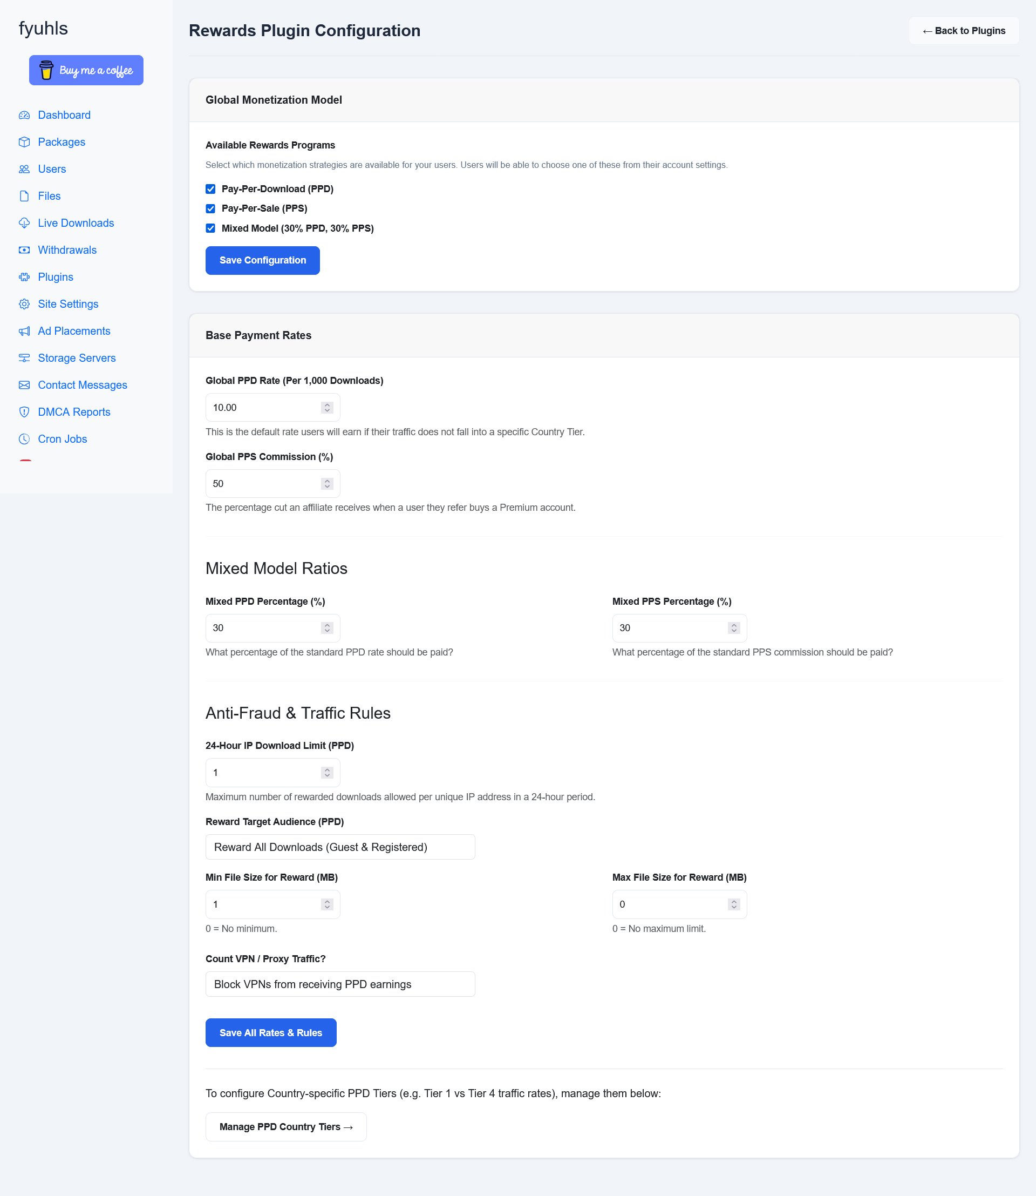Open Count VPN / Proxy Traffic dropdown
This screenshot has width=1036, height=1196.
click(x=340, y=984)
